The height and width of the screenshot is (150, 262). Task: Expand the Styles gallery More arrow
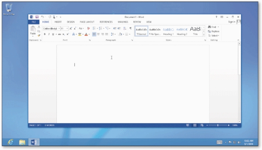point(204,35)
